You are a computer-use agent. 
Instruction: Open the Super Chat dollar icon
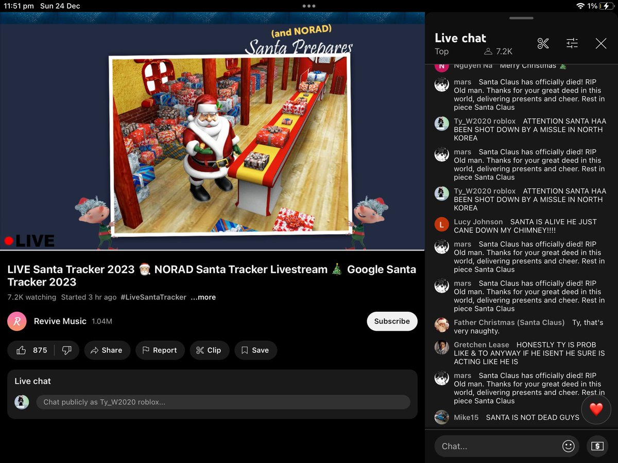click(x=597, y=446)
